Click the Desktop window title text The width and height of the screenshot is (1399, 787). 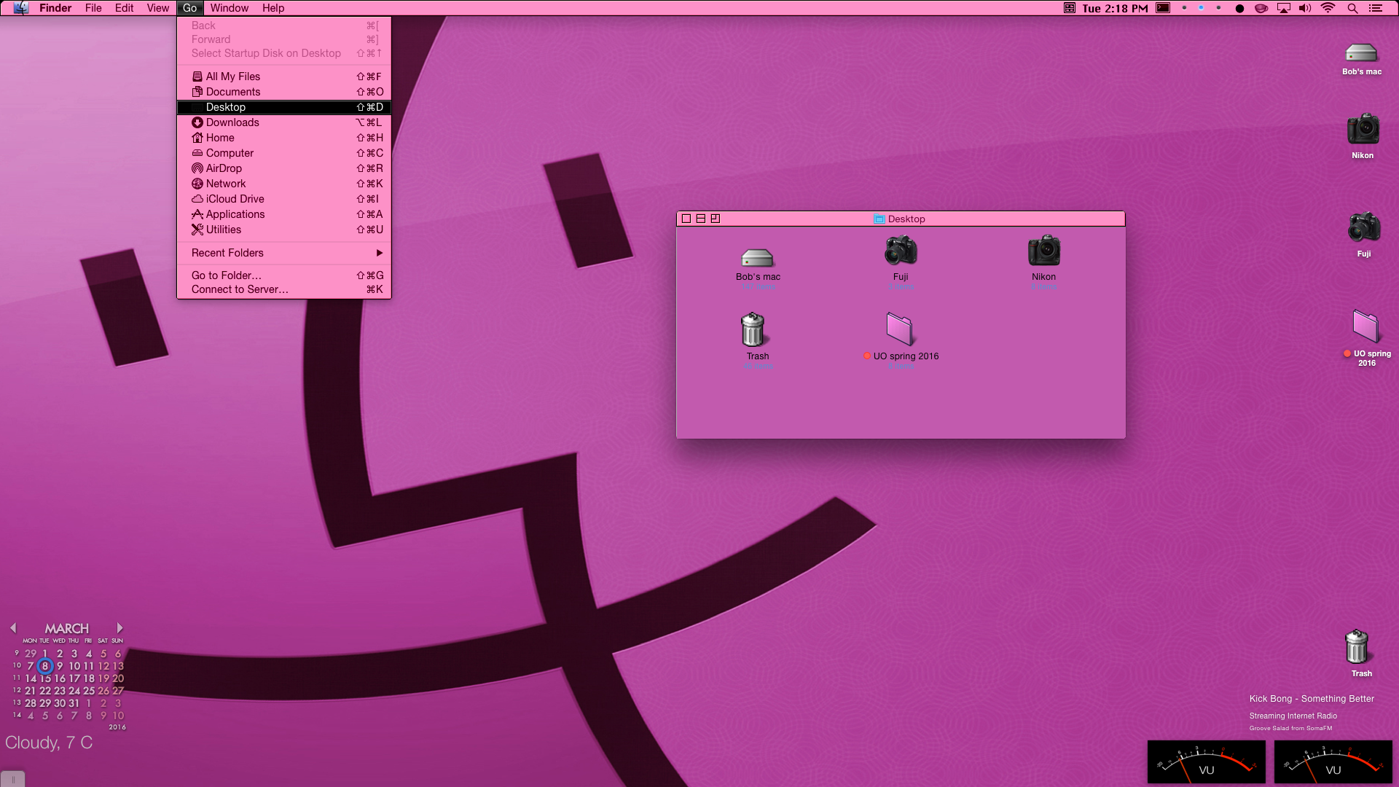click(906, 219)
